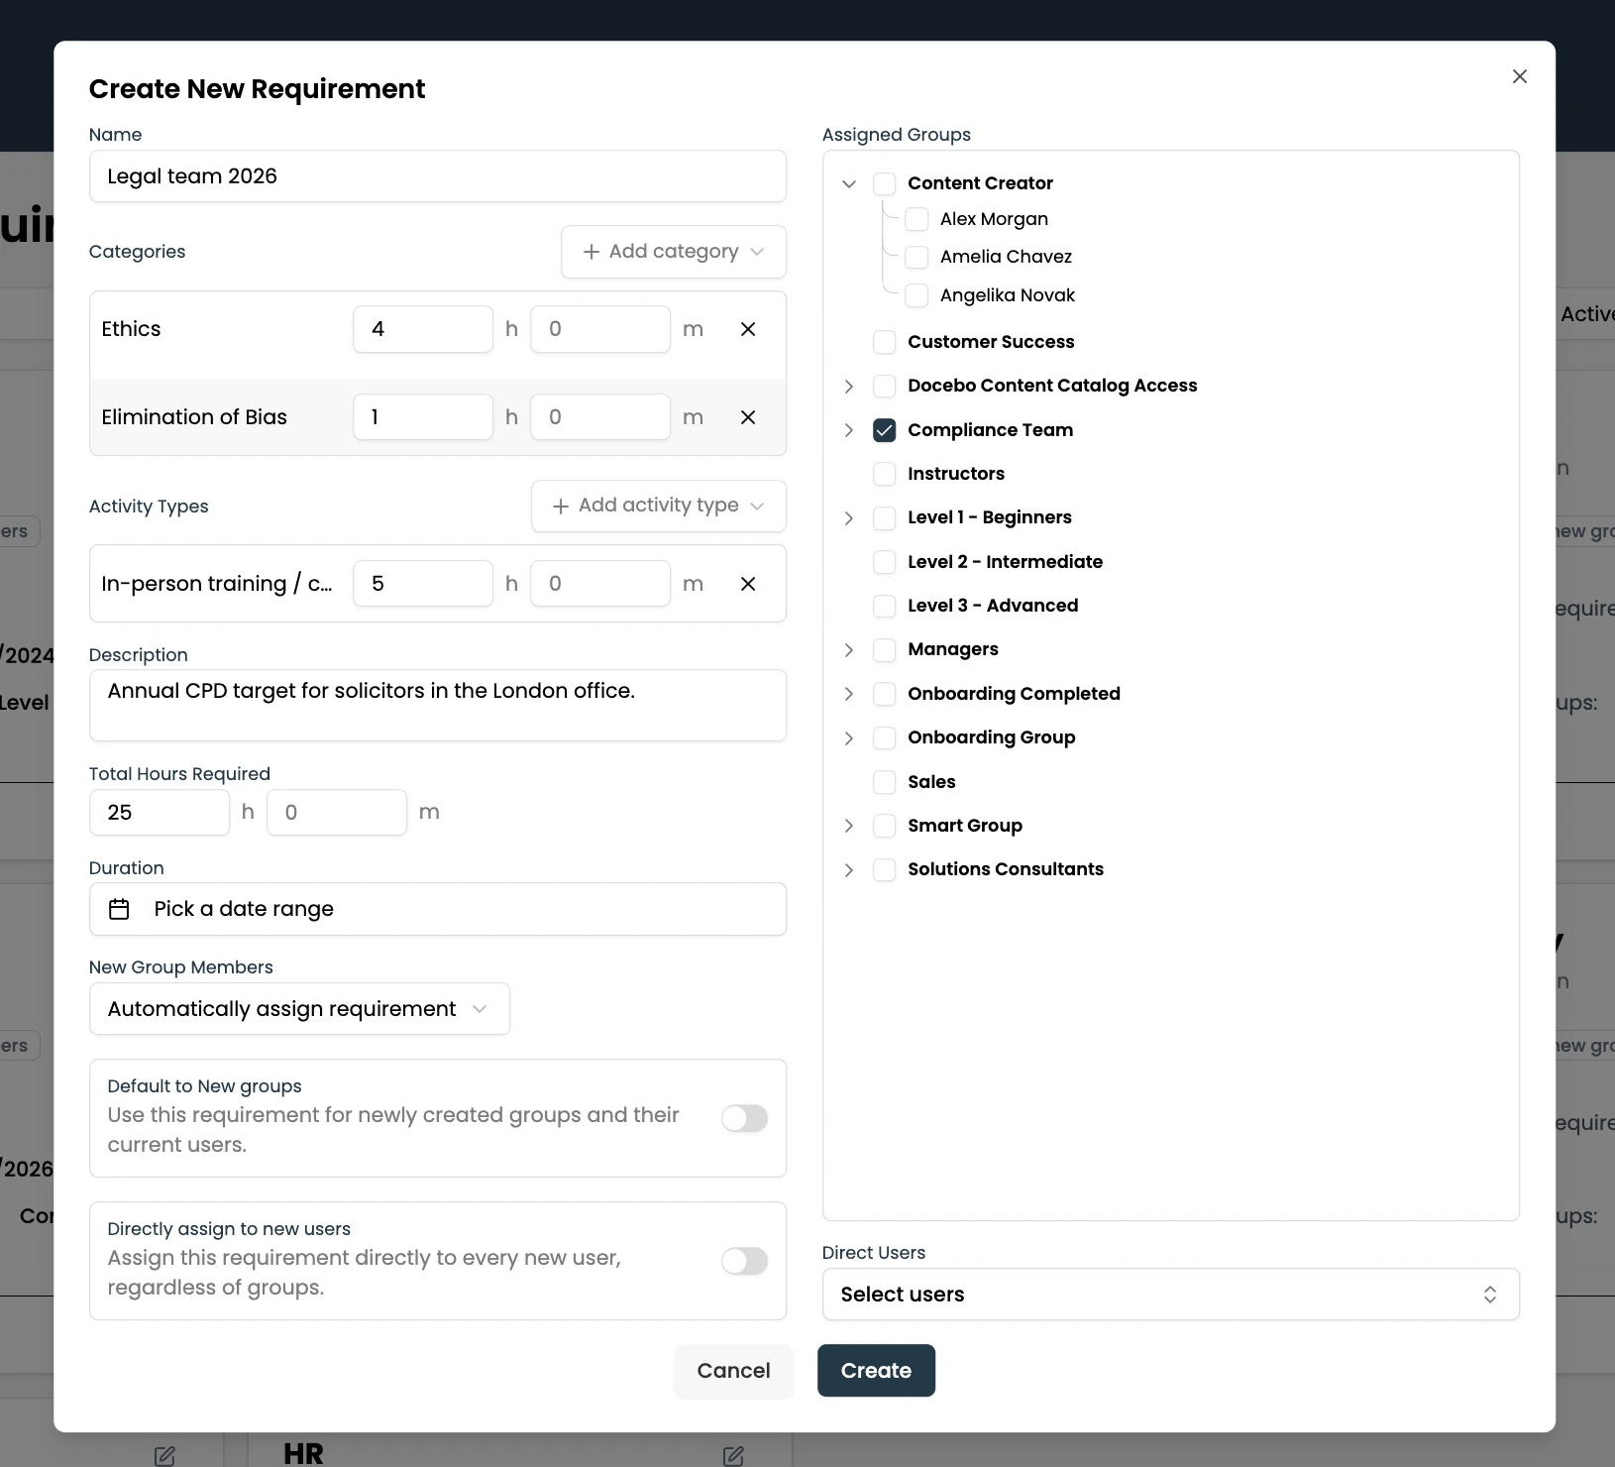
Task: Expand the Managers group
Action: coord(849,650)
